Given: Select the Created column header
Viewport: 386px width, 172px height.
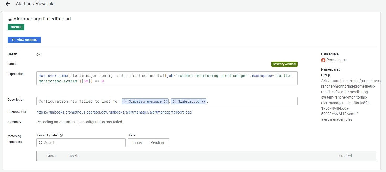Looking at the screenshot, I should [345, 156].
